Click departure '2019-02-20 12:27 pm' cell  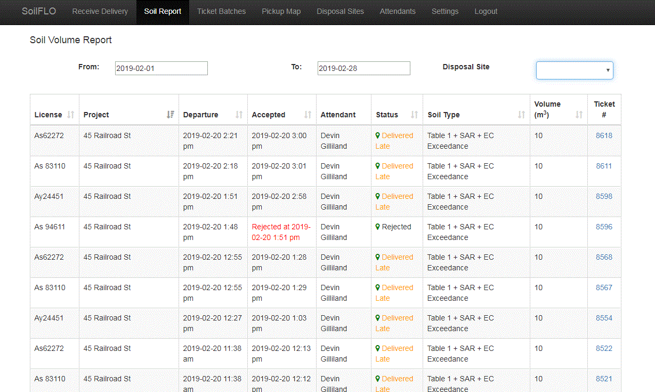tap(213, 323)
